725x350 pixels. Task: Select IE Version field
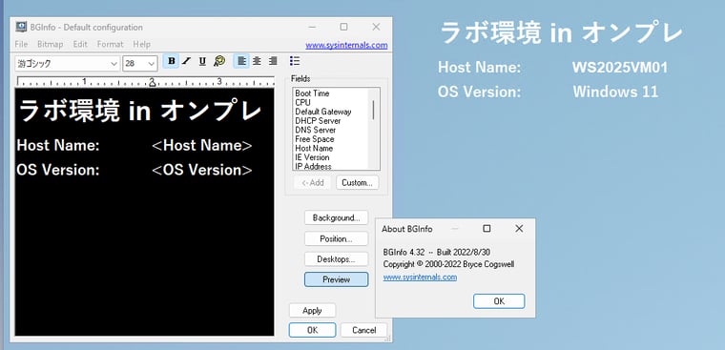(312, 157)
